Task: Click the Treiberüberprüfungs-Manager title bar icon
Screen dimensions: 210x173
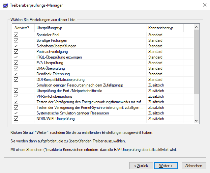Action: coord(5,5)
